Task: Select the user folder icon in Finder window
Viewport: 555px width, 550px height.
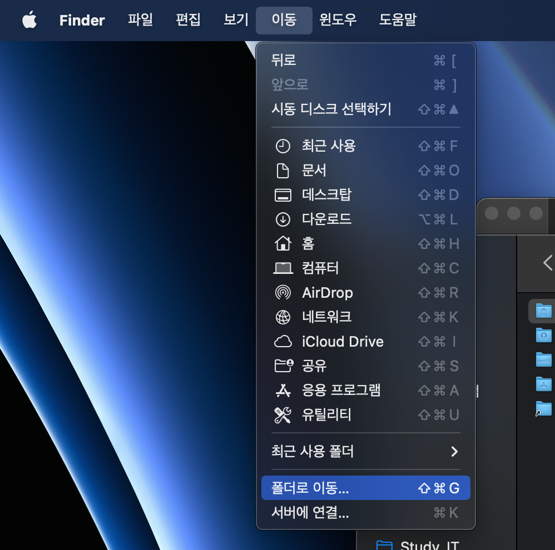Action: 544,335
